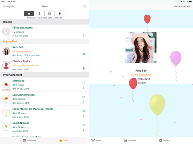The height and width of the screenshot is (144, 193).
Task: Click the 'JOUR FÉRIÉ' label under Armistice icon
Action: (6, 90)
